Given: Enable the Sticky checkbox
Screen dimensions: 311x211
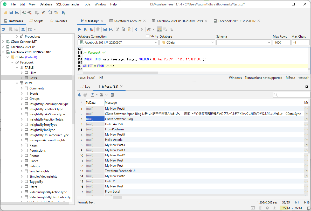Looking at the screenshot, I should (x=148, y=36).
